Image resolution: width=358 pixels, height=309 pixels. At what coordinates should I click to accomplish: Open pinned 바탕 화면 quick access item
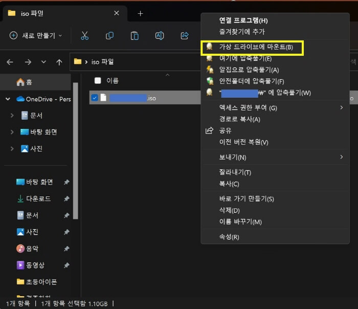[x=35, y=182]
